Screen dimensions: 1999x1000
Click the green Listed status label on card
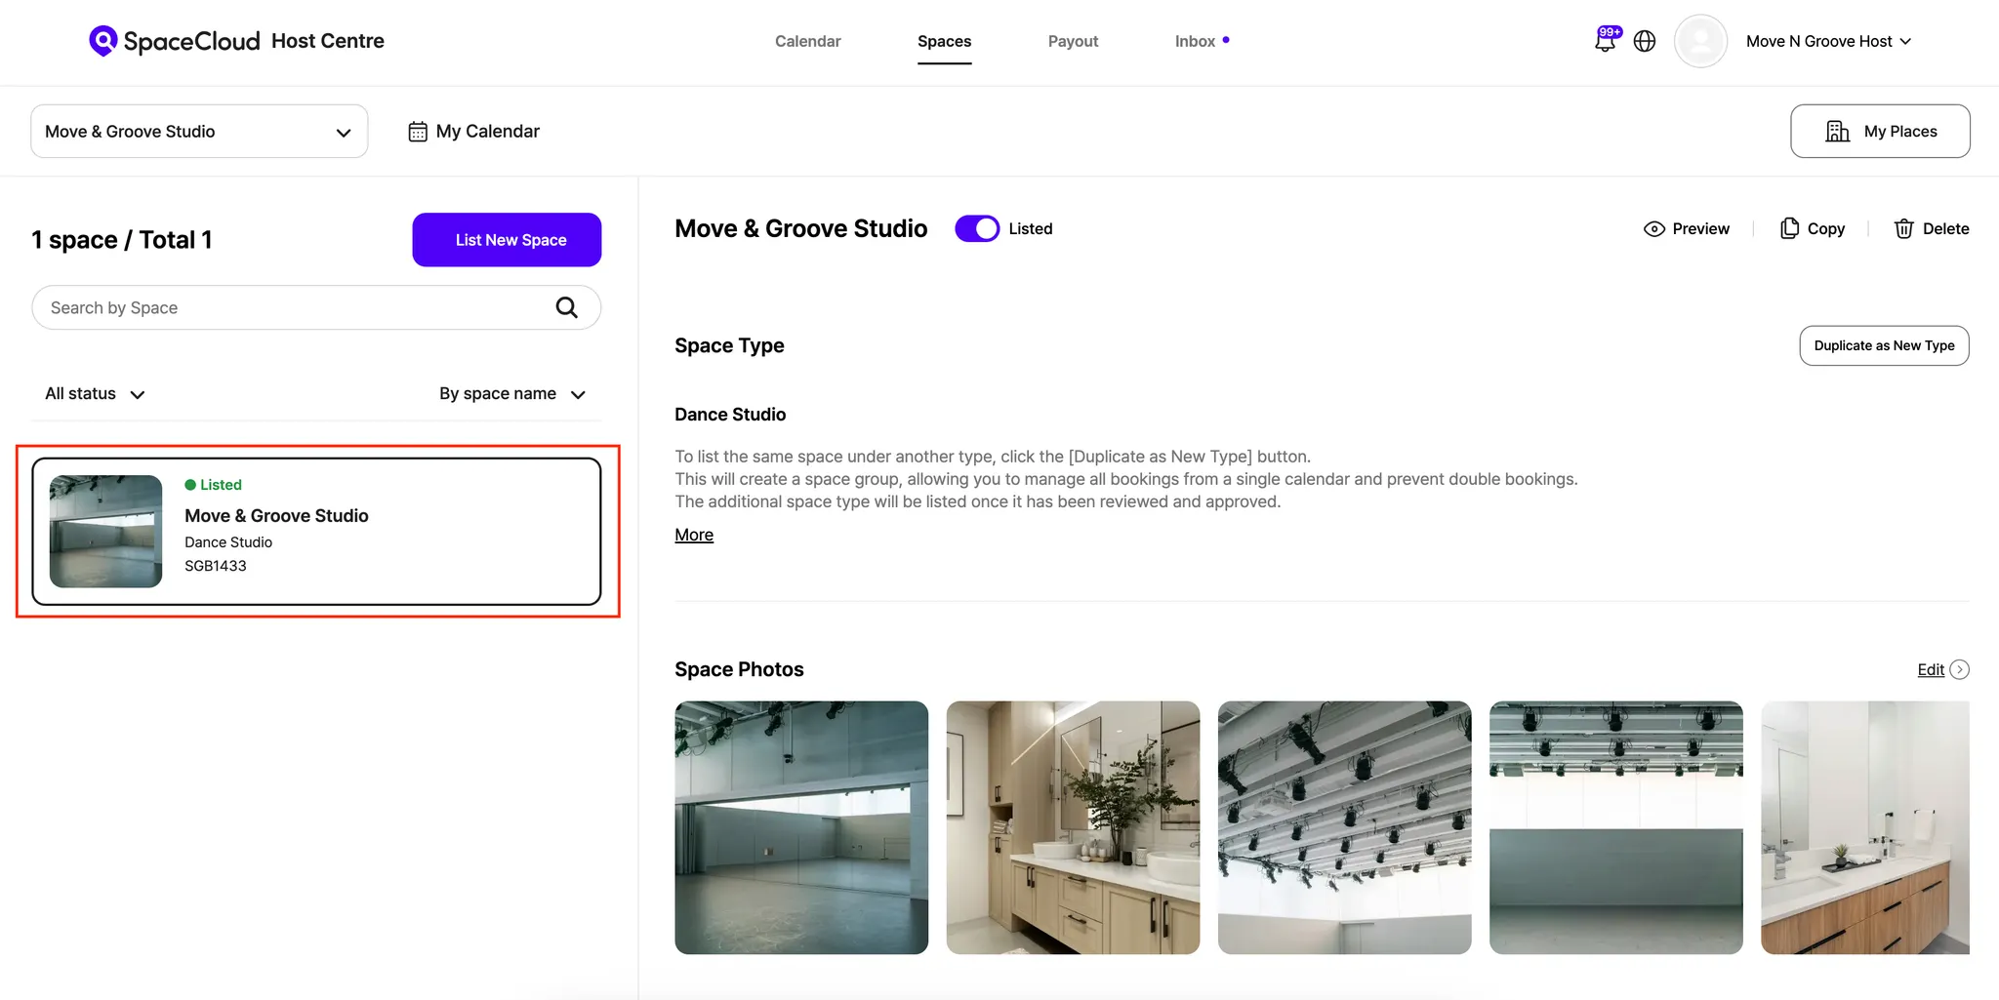213,485
